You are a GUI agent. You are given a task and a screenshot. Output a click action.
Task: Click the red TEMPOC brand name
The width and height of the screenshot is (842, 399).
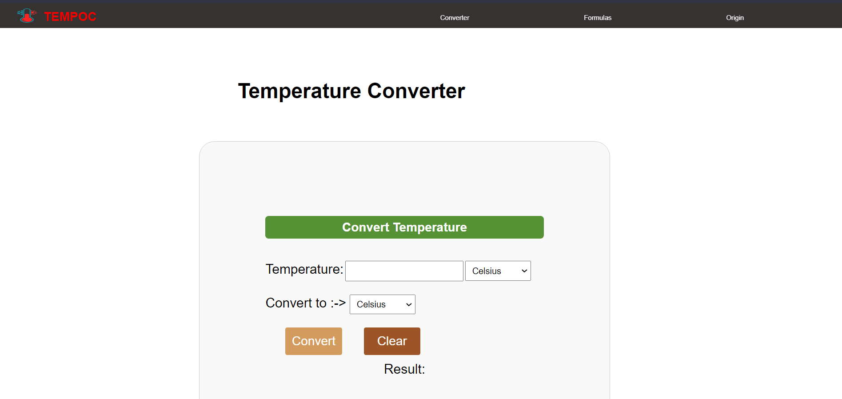pos(70,17)
